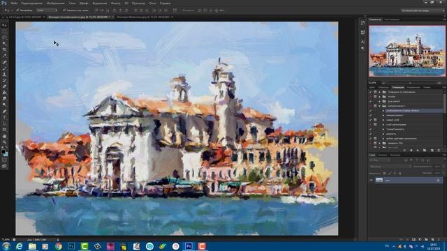Toggle checkmark for Операции по умолчанию set
447x251 pixels.
coord(371,92)
